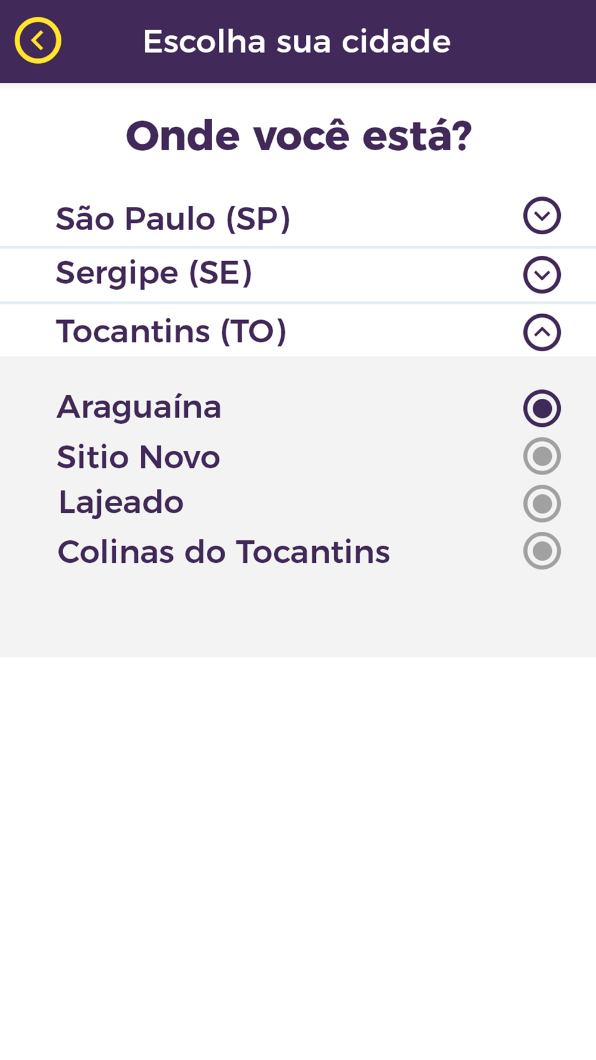Viewport: 596px width, 1060px height.
Task: Open the Sergipe (SE) state row
Action: point(154,273)
